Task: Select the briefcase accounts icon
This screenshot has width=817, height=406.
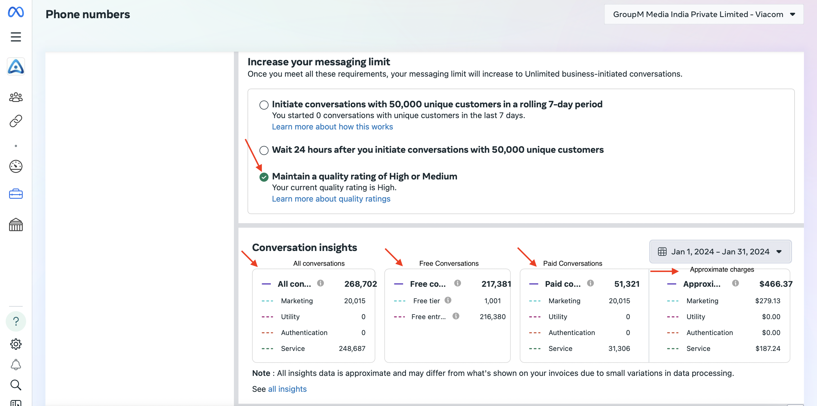Action: click(16, 194)
